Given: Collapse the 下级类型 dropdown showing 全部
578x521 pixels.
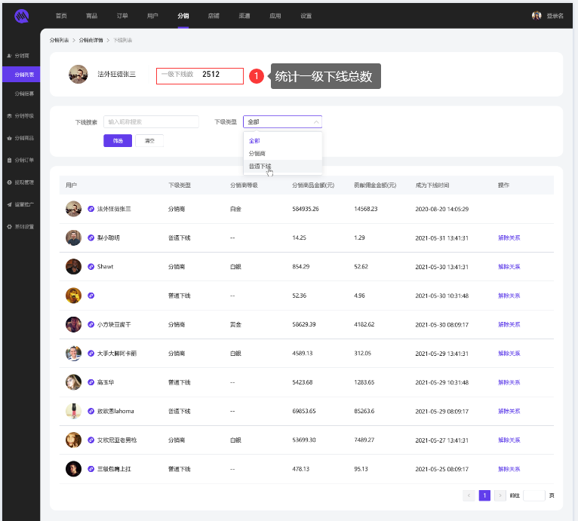Looking at the screenshot, I should [x=282, y=121].
